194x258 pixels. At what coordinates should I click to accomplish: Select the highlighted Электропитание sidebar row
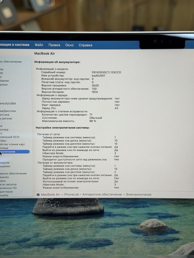[x=15, y=152]
